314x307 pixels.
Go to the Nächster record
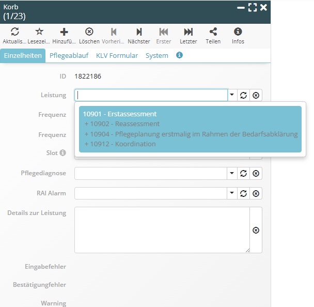pyautogui.click(x=138, y=32)
